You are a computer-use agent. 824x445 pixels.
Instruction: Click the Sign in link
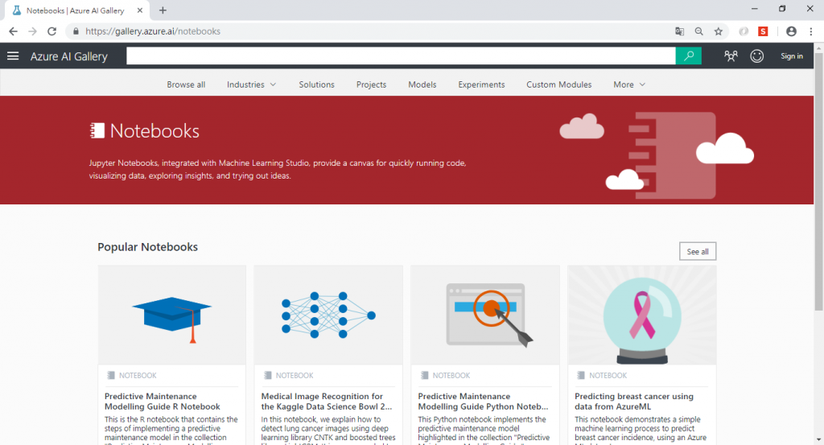tap(792, 56)
